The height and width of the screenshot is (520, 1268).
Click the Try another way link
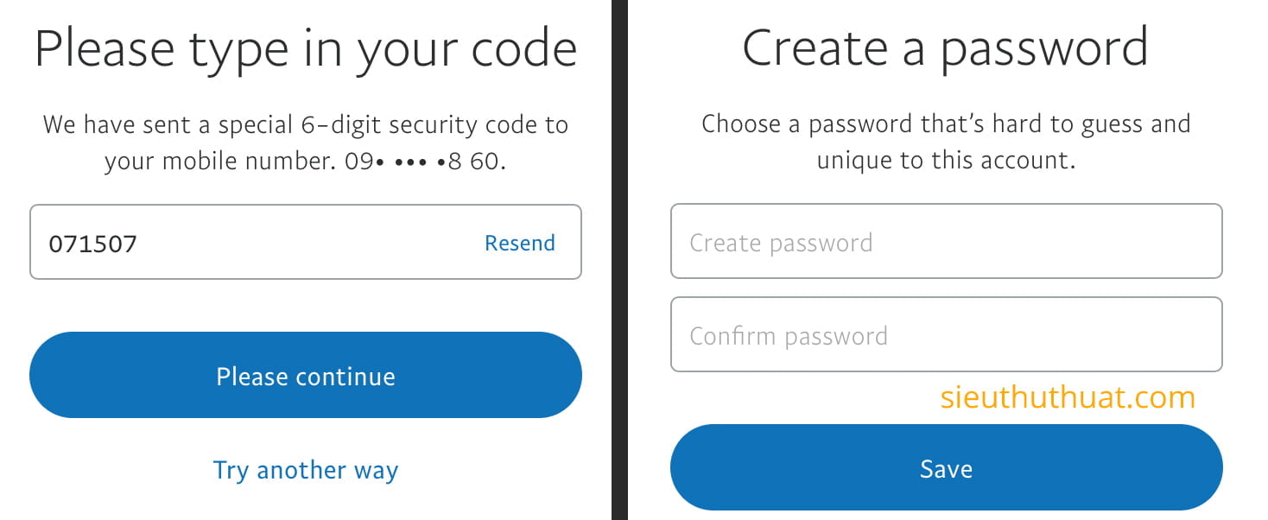306,470
